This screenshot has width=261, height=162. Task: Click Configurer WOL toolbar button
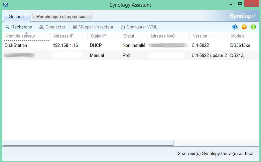139,27
